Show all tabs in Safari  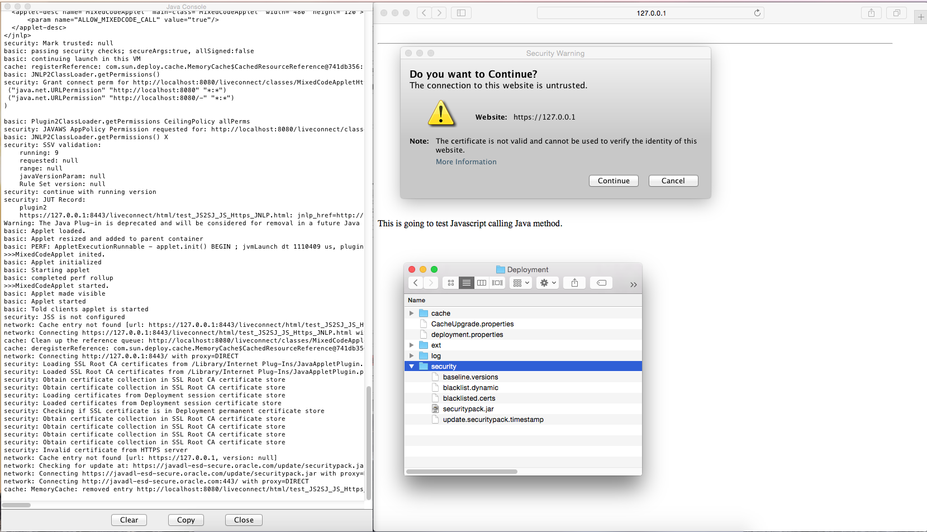click(x=896, y=13)
